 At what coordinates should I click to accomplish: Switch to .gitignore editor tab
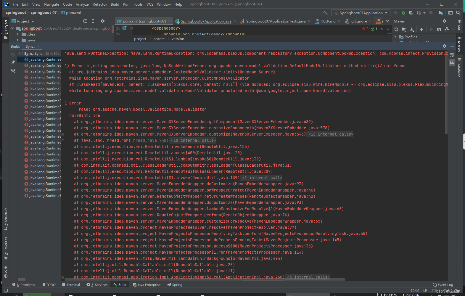click(x=358, y=21)
